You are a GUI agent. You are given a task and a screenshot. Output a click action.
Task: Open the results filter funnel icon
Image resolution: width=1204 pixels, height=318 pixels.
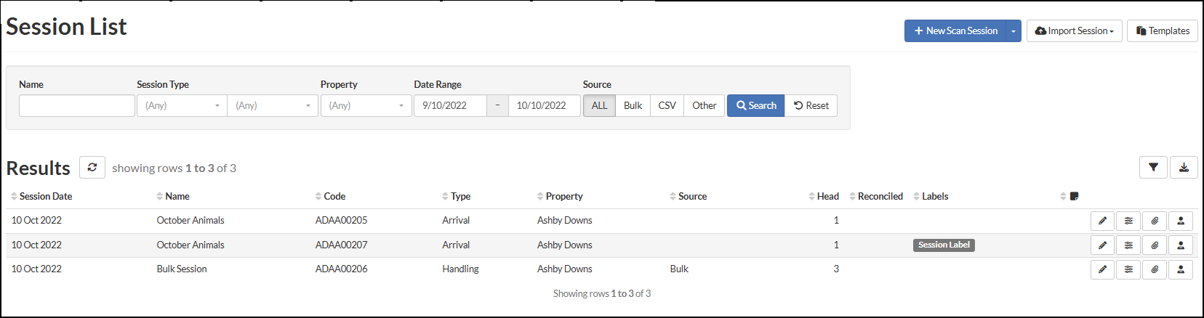pos(1153,168)
